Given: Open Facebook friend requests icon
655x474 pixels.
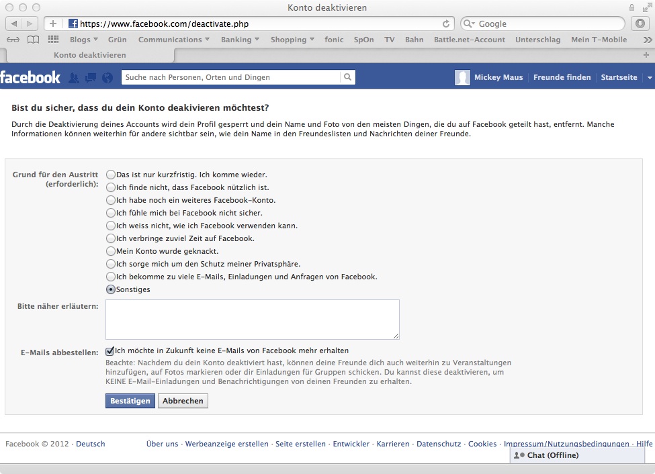Looking at the screenshot, I should pyautogui.click(x=74, y=78).
